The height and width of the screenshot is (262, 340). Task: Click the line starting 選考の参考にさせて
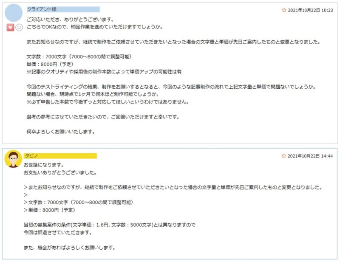pos(103,117)
